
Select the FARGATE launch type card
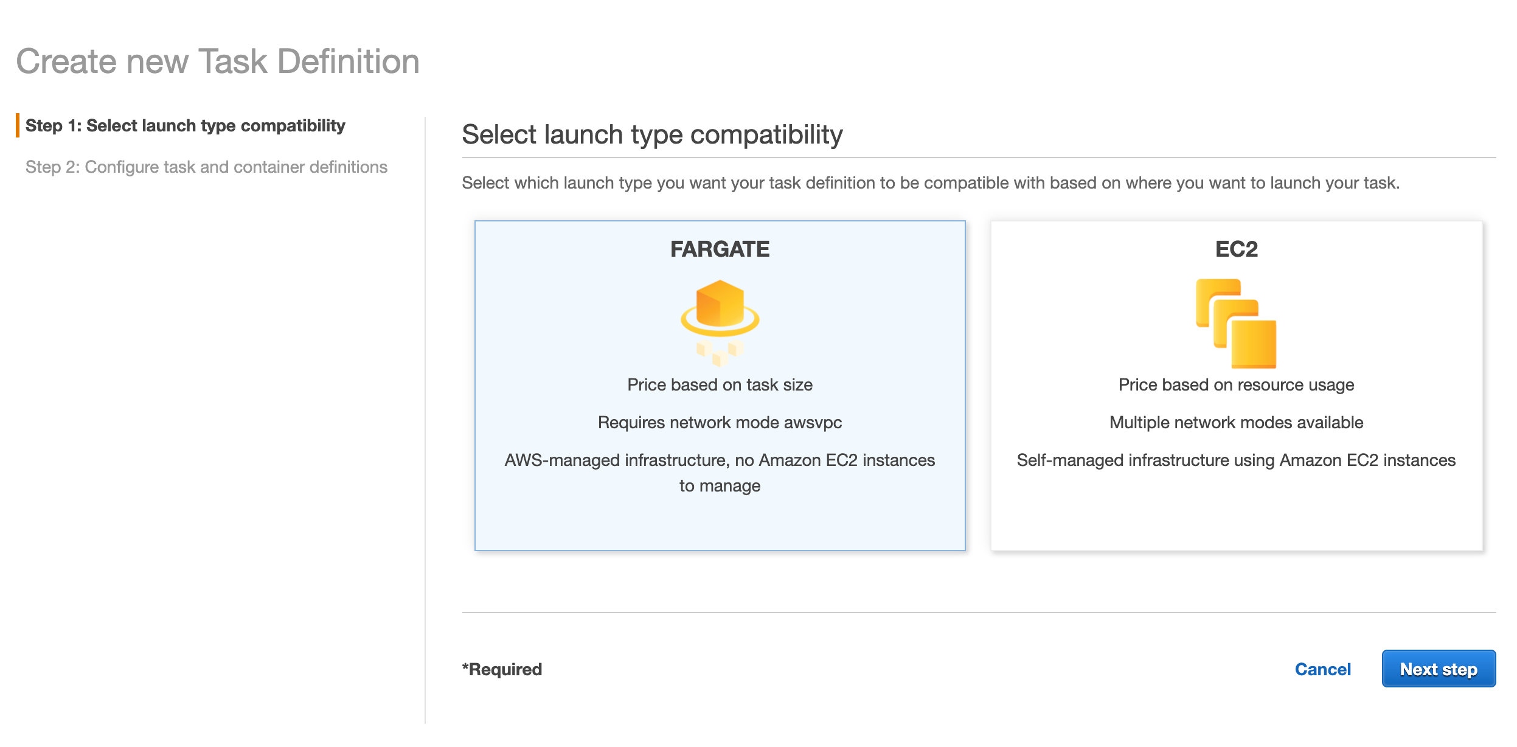click(x=720, y=386)
